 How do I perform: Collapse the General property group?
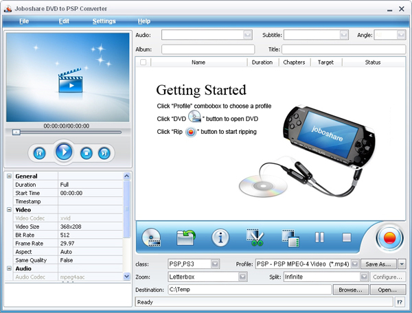(9, 176)
